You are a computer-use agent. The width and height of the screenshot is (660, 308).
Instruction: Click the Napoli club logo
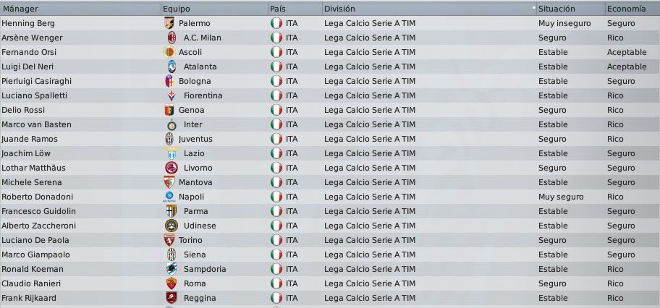coord(169,197)
